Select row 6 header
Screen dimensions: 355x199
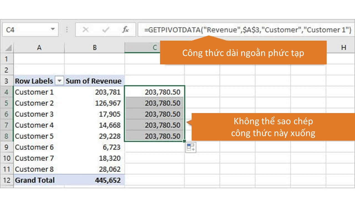(7, 114)
